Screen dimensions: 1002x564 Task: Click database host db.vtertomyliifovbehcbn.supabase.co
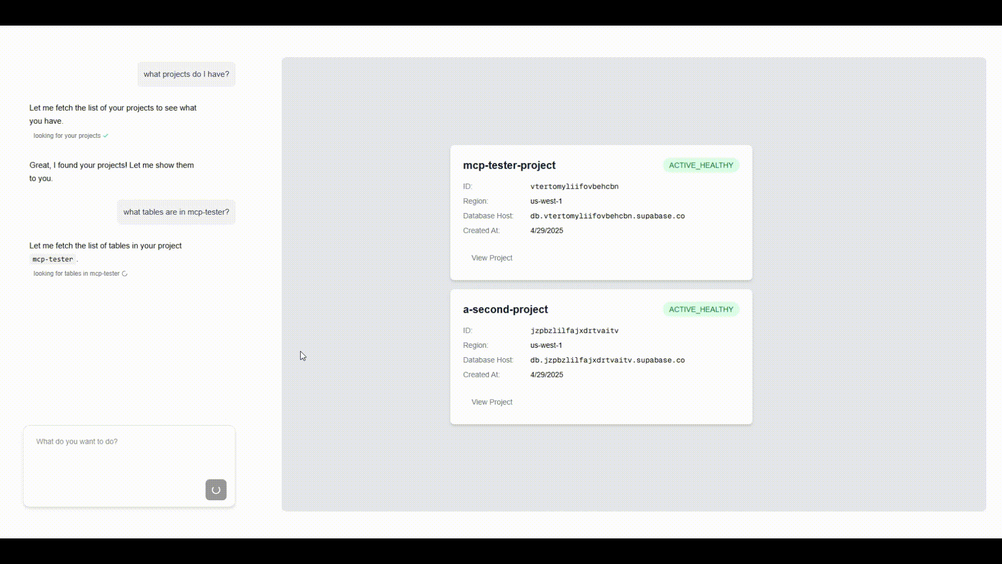click(607, 216)
